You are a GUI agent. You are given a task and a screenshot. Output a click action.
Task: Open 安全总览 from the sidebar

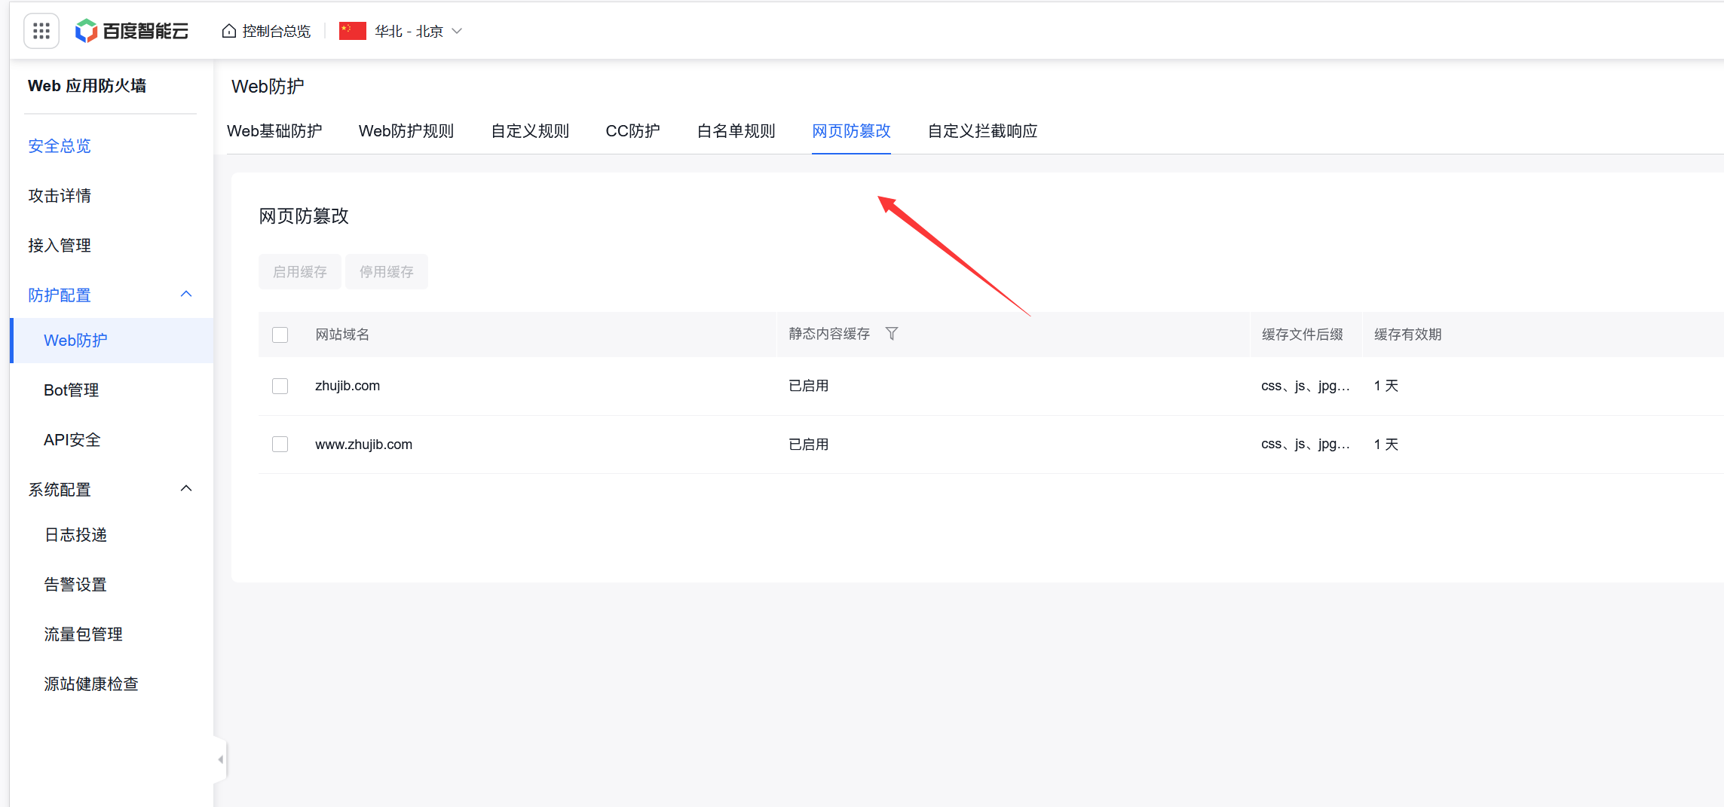[x=60, y=145]
